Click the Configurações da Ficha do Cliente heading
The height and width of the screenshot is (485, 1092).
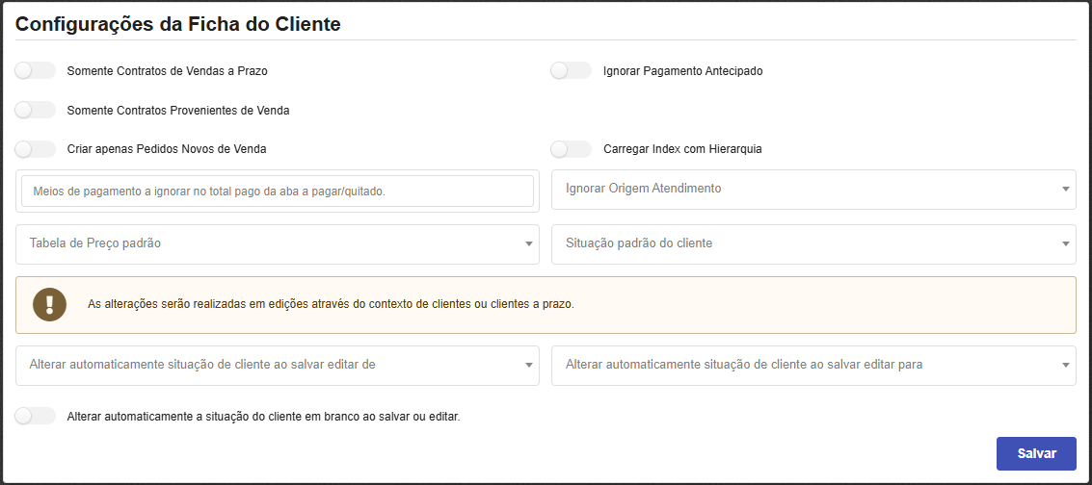click(178, 25)
